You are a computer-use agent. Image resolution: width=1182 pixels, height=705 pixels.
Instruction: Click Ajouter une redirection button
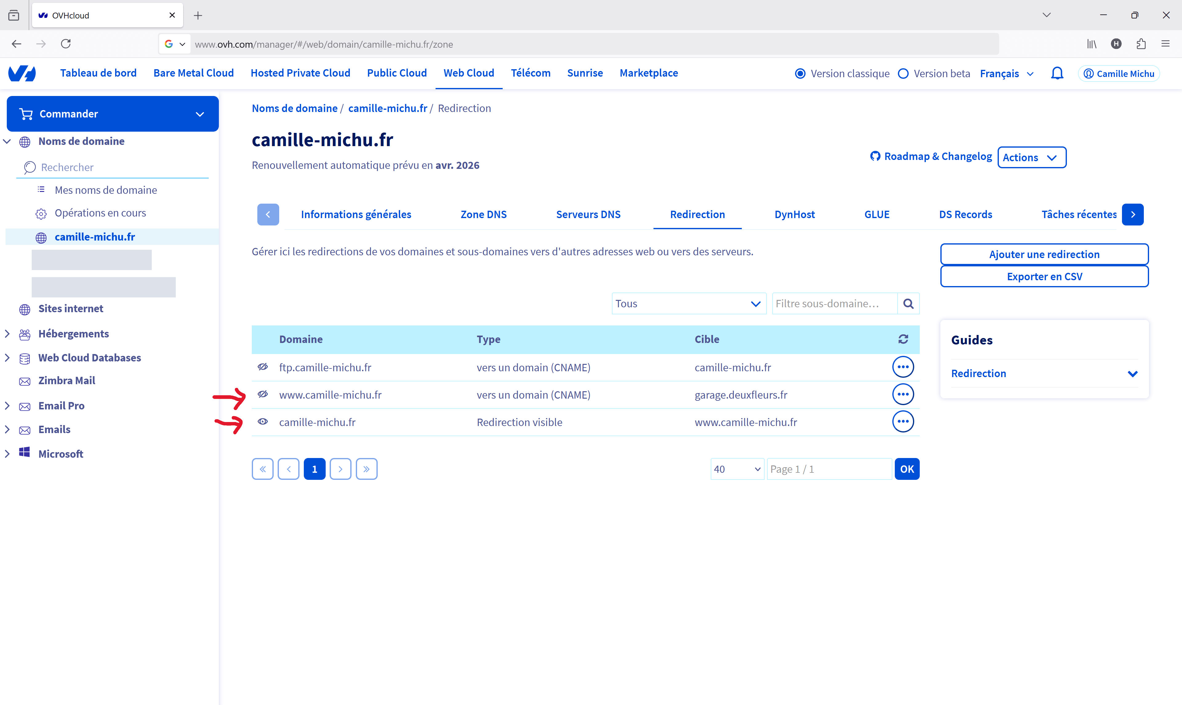tap(1044, 254)
